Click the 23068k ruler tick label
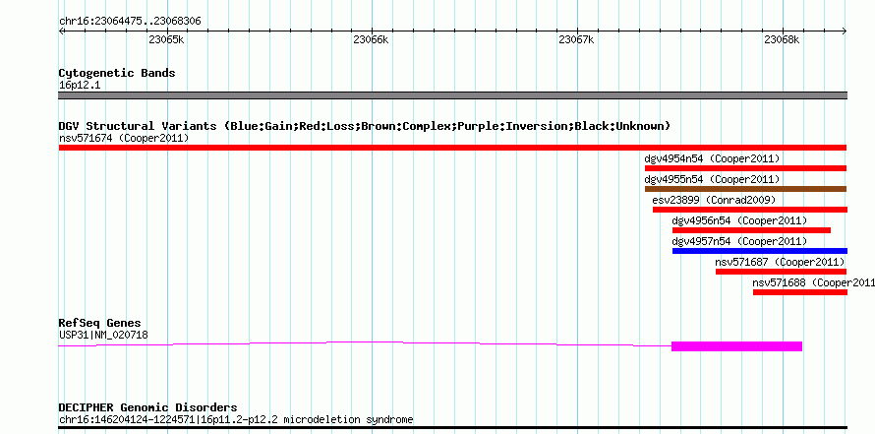The height and width of the screenshot is (434, 875). pyautogui.click(x=782, y=40)
